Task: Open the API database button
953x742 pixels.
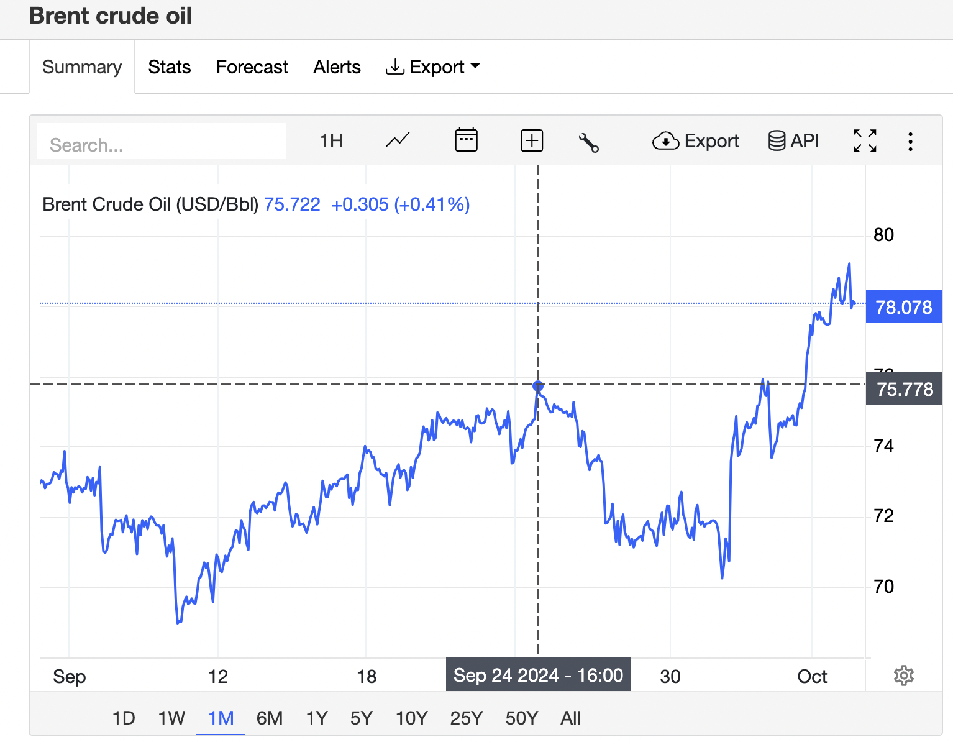Action: [793, 141]
